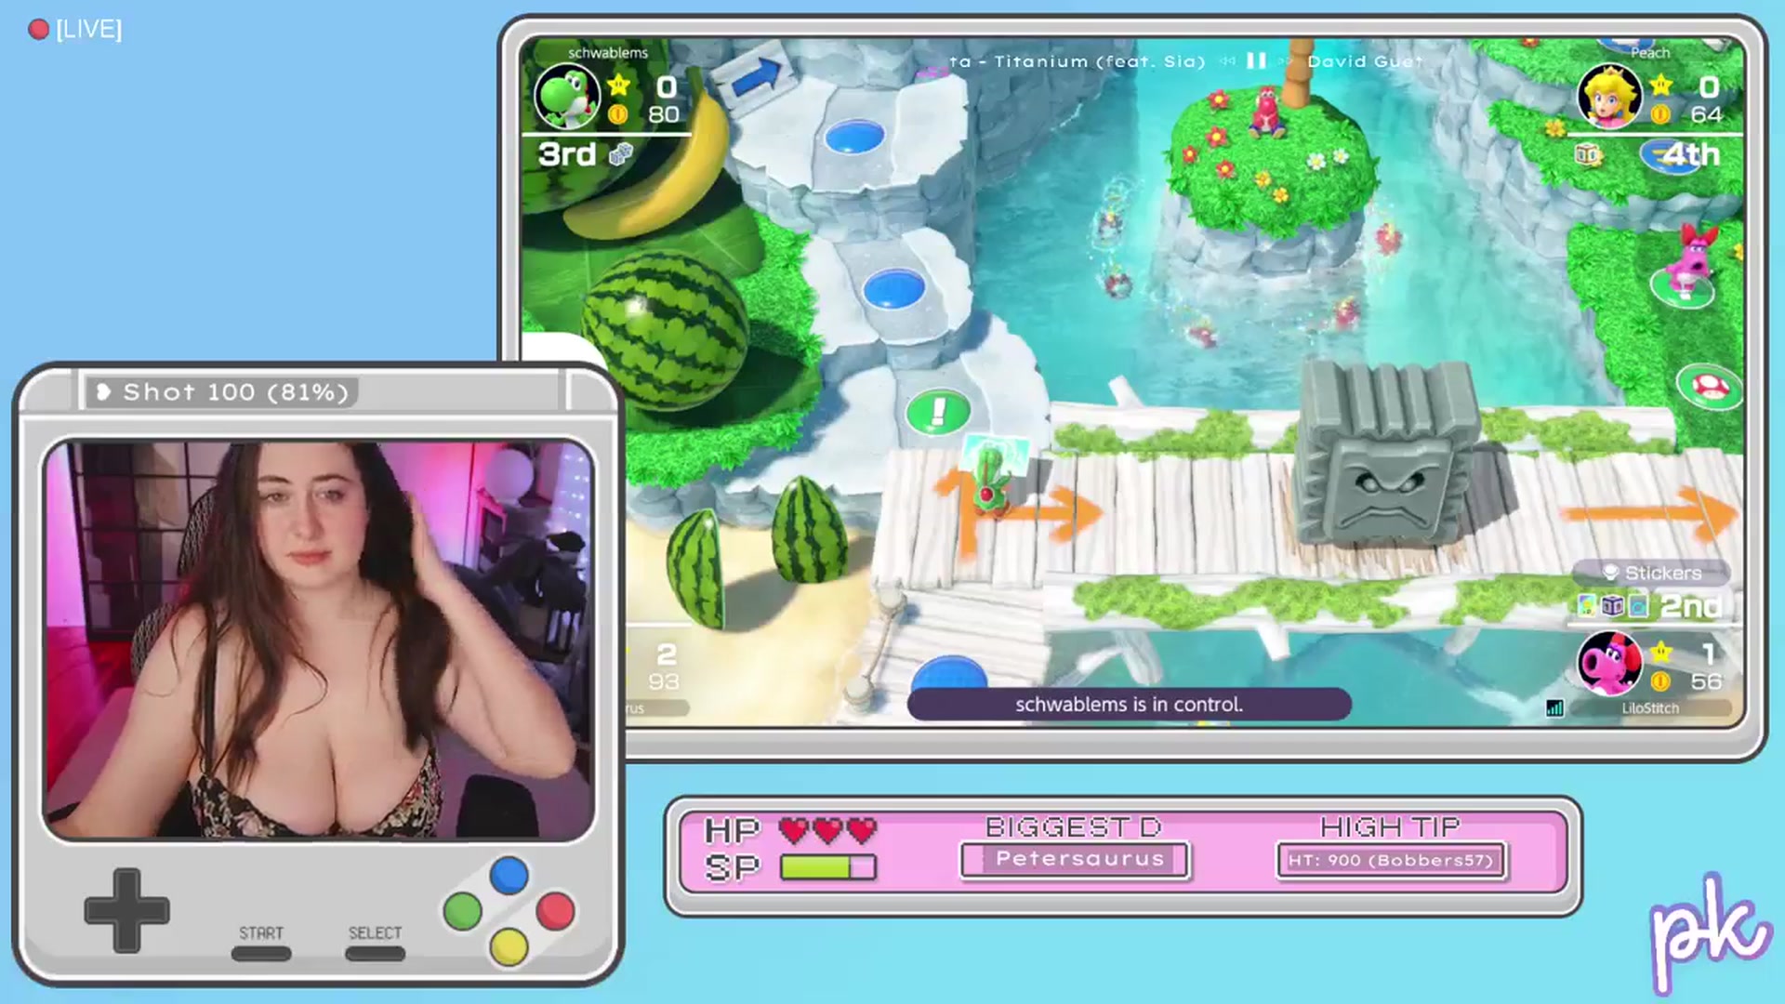Click the 4th place rank label
This screenshot has width=1785, height=1004.
(1690, 154)
